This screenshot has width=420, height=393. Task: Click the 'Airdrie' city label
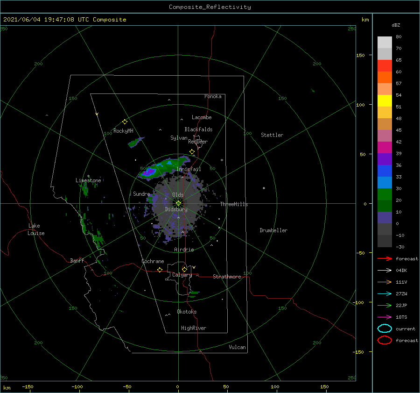[x=184, y=250]
